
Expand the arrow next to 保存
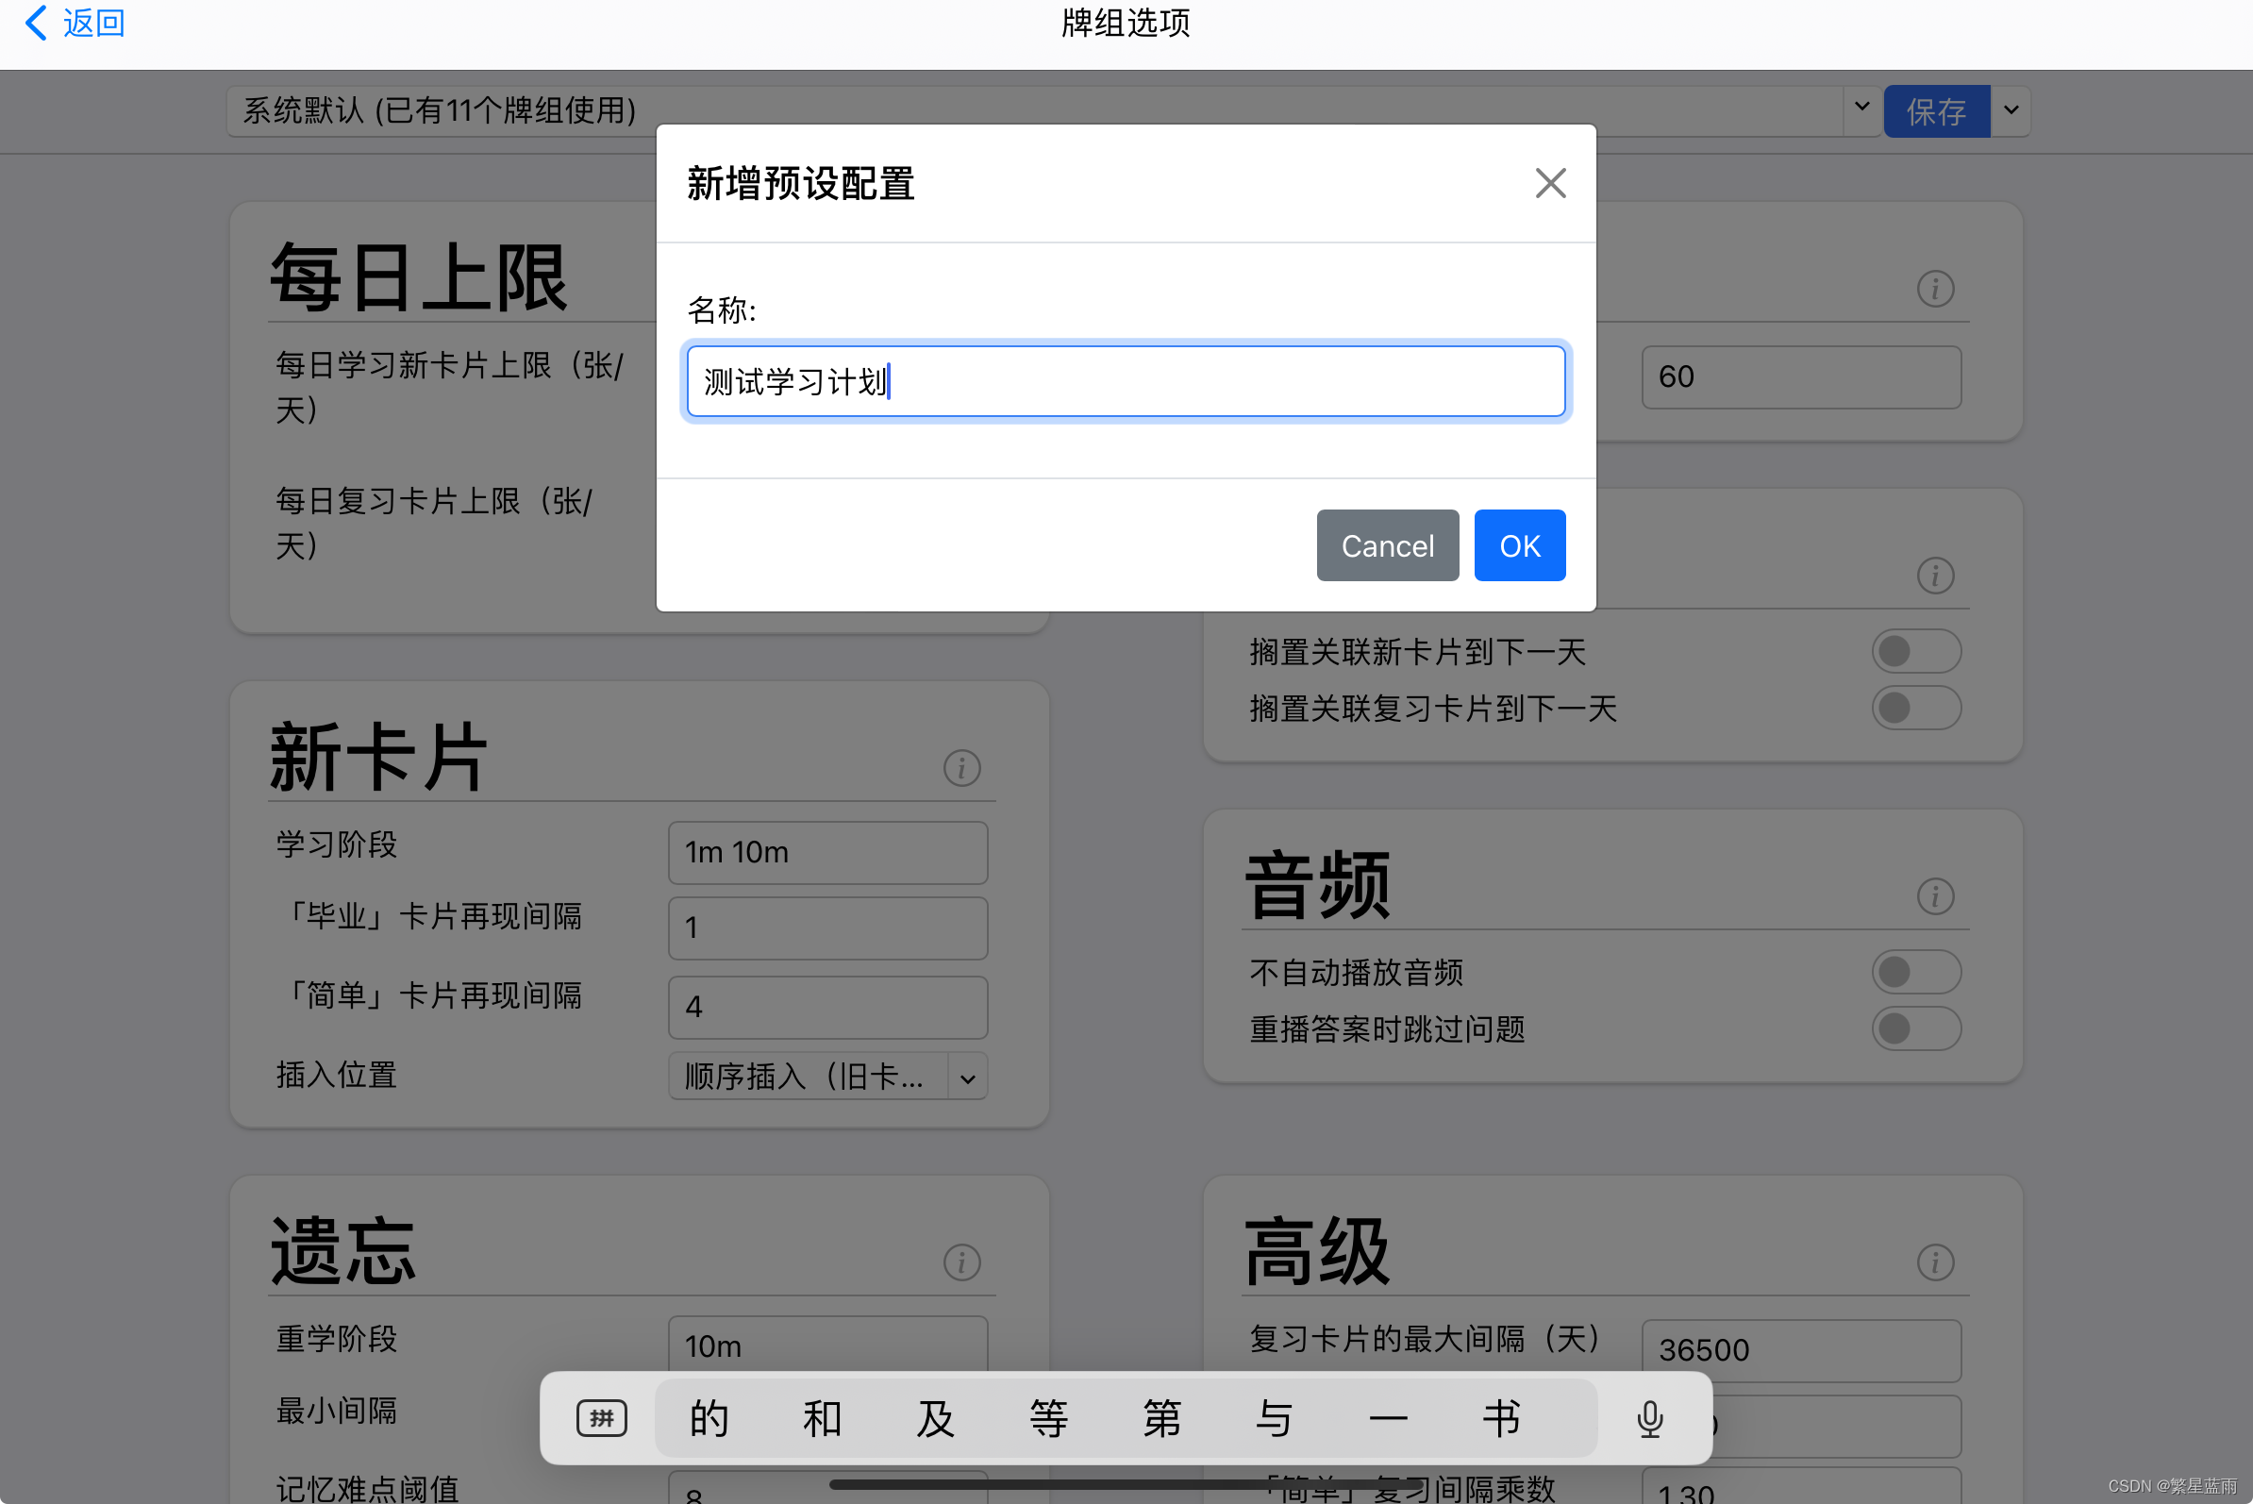pos(2011,111)
